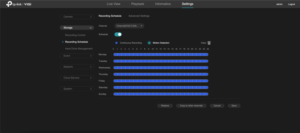Click the Wednesday row label
The image size is (300, 133).
(105, 68)
